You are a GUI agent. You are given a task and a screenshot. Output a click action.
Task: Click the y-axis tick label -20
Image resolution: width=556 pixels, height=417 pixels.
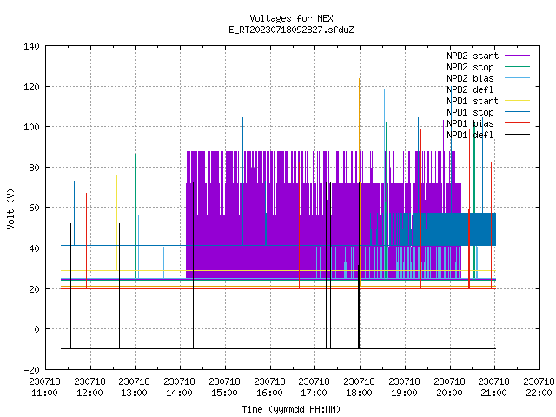tap(31, 370)
